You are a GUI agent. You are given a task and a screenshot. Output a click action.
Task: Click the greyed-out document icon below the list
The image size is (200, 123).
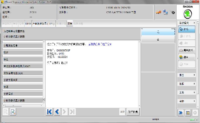(6, 112)
